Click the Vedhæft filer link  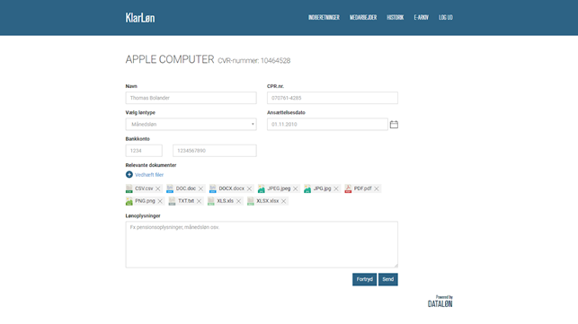coord(149,175)
